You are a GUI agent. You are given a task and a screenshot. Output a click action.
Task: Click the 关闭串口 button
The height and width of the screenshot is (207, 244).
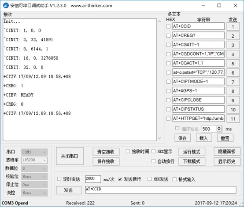[x=70, y=156]
